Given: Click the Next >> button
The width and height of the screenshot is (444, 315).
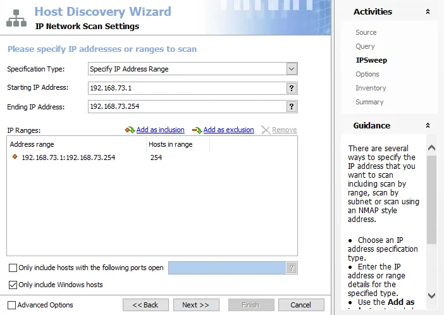Looking at the screenshot, I should (196, 305).
